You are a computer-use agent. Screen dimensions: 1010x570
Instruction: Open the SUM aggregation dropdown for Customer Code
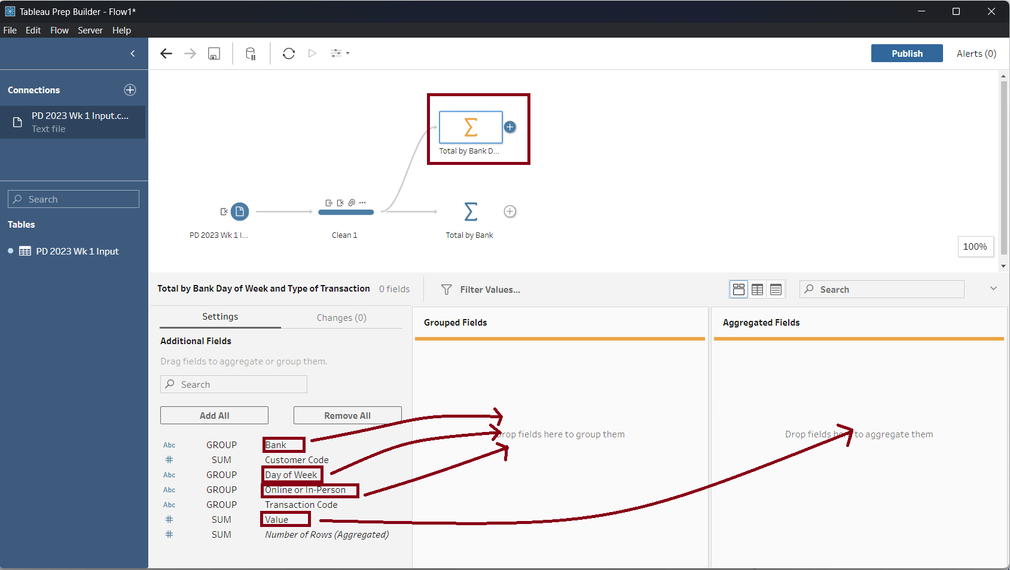tap(221, 460)
